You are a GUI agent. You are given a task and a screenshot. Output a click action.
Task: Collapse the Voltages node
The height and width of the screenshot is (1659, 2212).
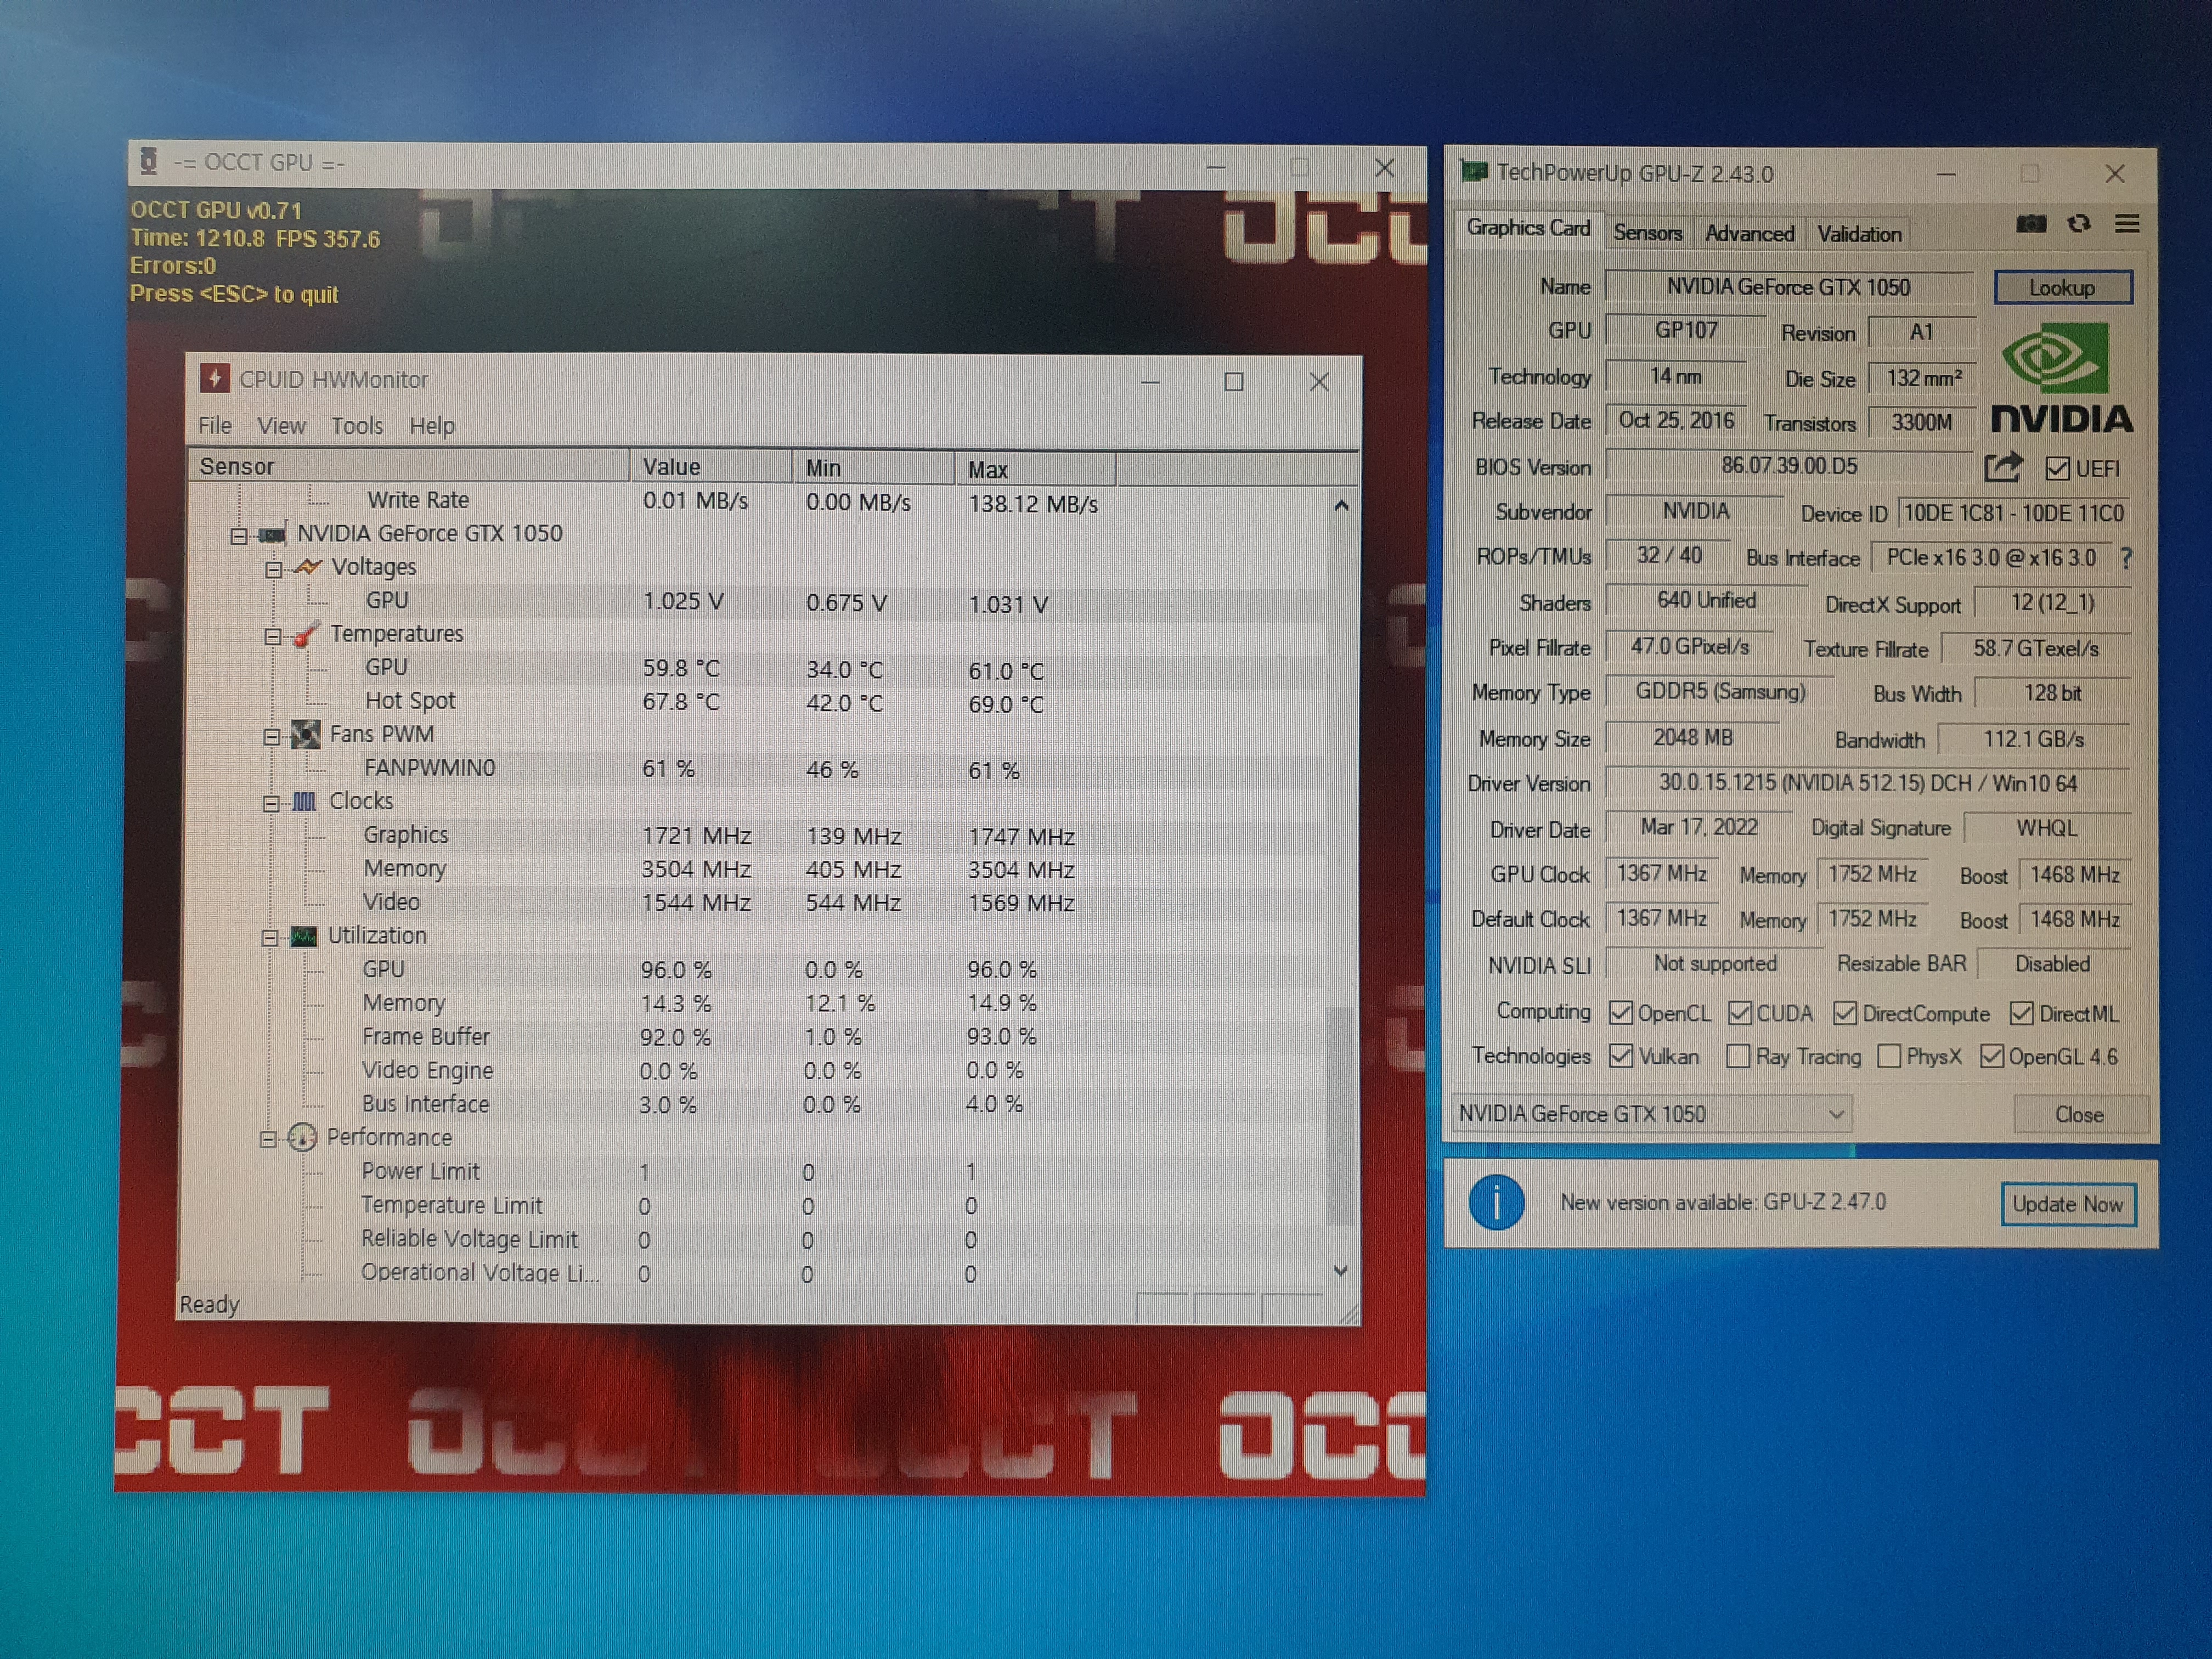273,569
